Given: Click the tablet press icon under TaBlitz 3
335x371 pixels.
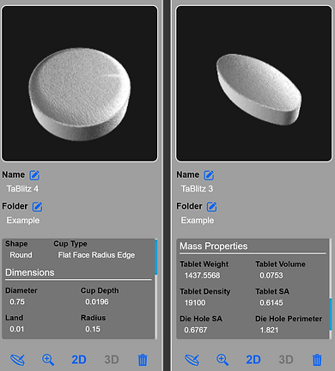Looking at the screenshot, I should point(192,360).
